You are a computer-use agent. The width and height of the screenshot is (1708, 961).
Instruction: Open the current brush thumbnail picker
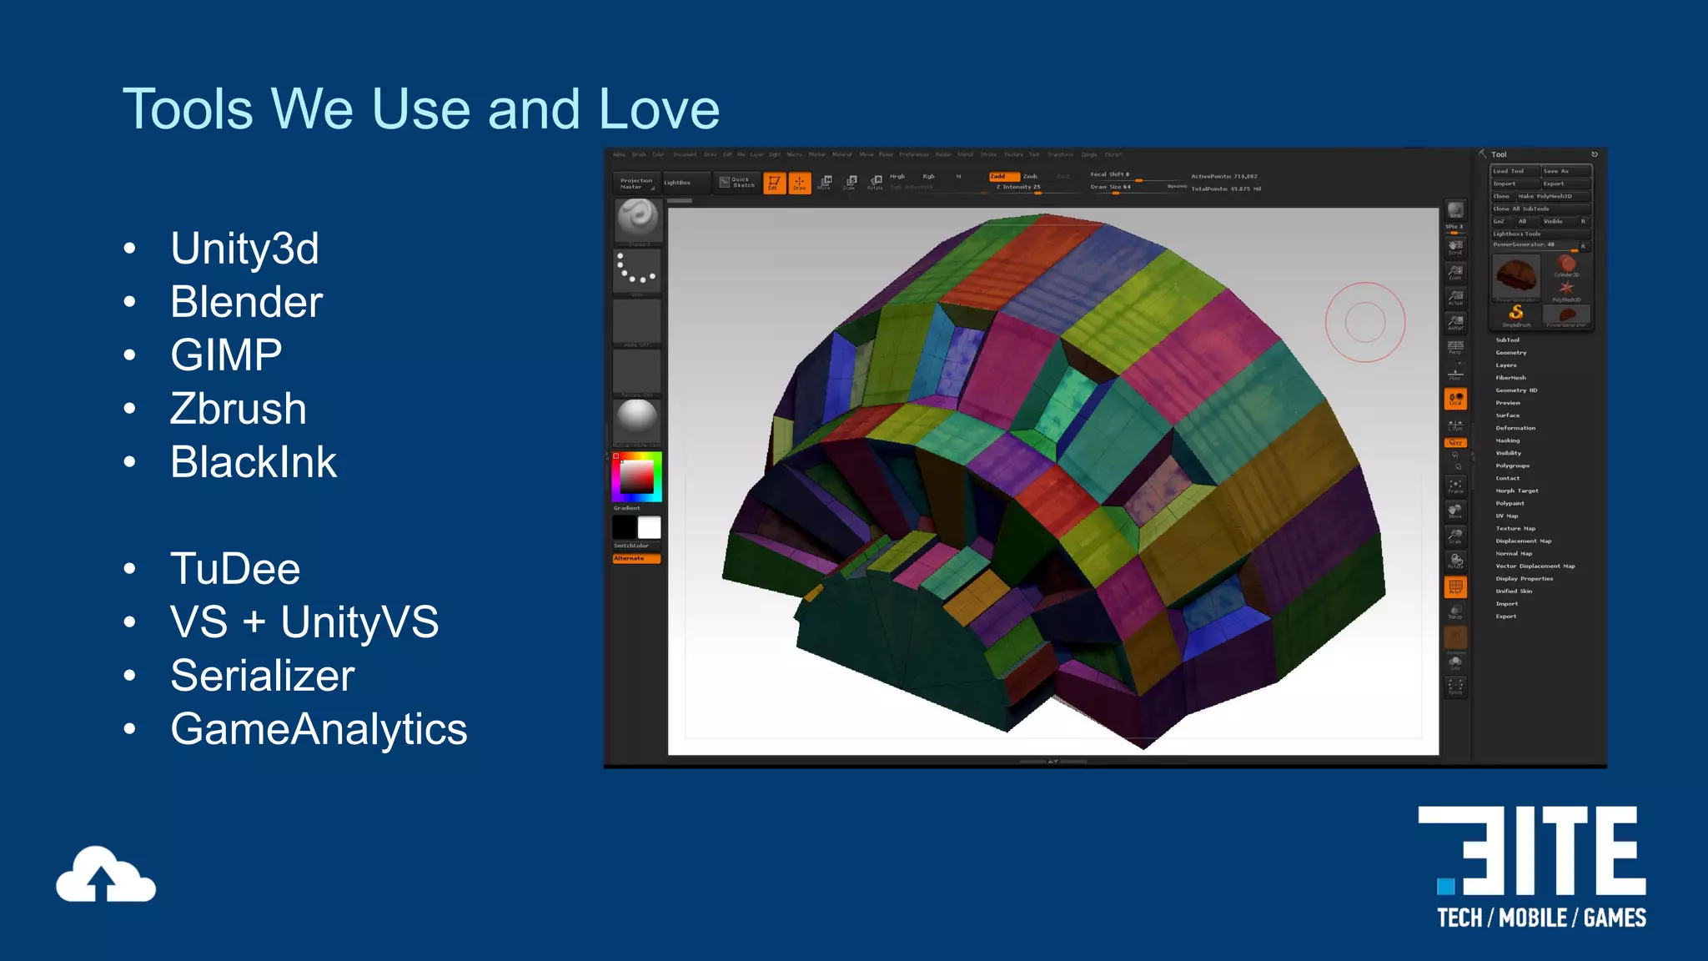pos(638,221)
